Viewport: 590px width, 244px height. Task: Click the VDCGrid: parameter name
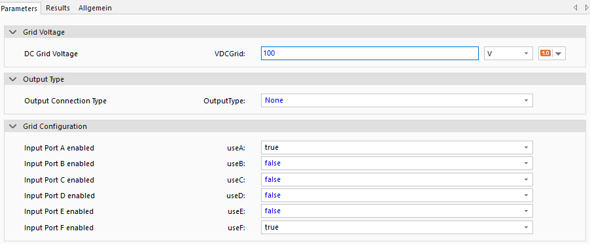coord(230,54)
